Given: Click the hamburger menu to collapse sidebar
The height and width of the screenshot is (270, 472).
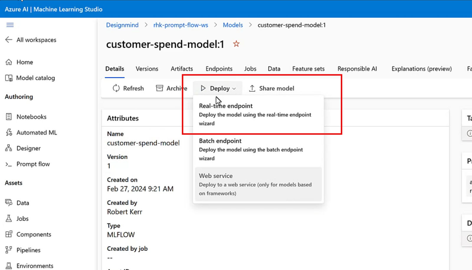Looking at the screenshot, I should (10, 25).
